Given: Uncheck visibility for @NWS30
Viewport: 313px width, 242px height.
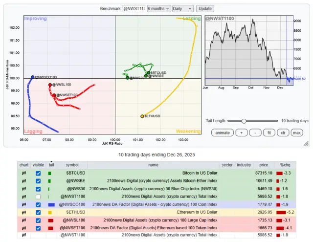Looking at the screenshot, I should pos(38,189).
